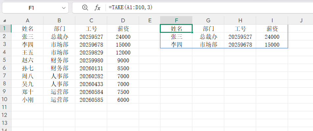Click cell D9 with 7500
Screen dimensions: 313x131
point(123,92)
